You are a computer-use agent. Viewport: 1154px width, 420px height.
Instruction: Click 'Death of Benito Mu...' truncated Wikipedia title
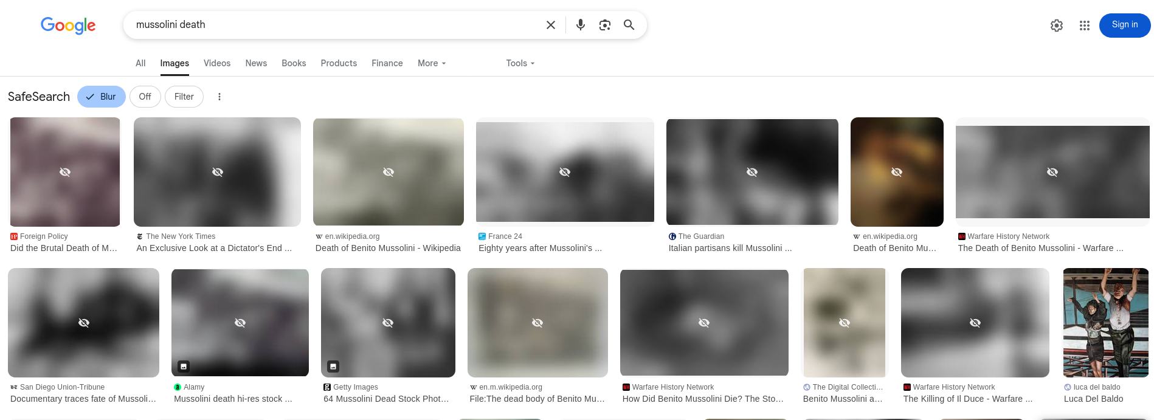click(x=894, y=248)
